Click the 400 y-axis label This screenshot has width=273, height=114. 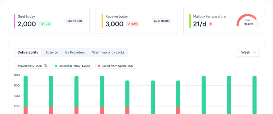pyautogui.click(x=17, y=96)
